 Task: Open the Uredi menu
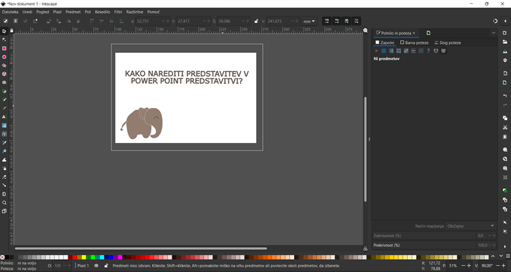click(27, 11)
